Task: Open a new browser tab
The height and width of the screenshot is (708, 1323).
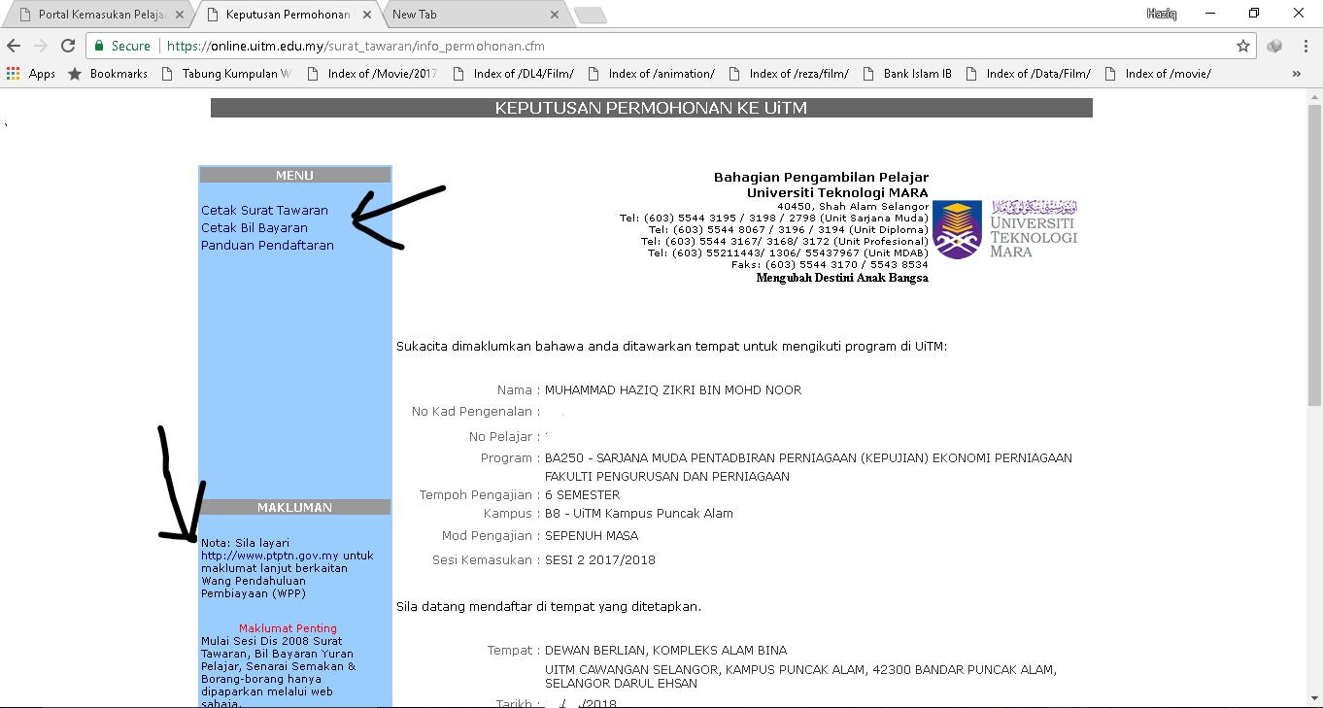Action: 590,16
